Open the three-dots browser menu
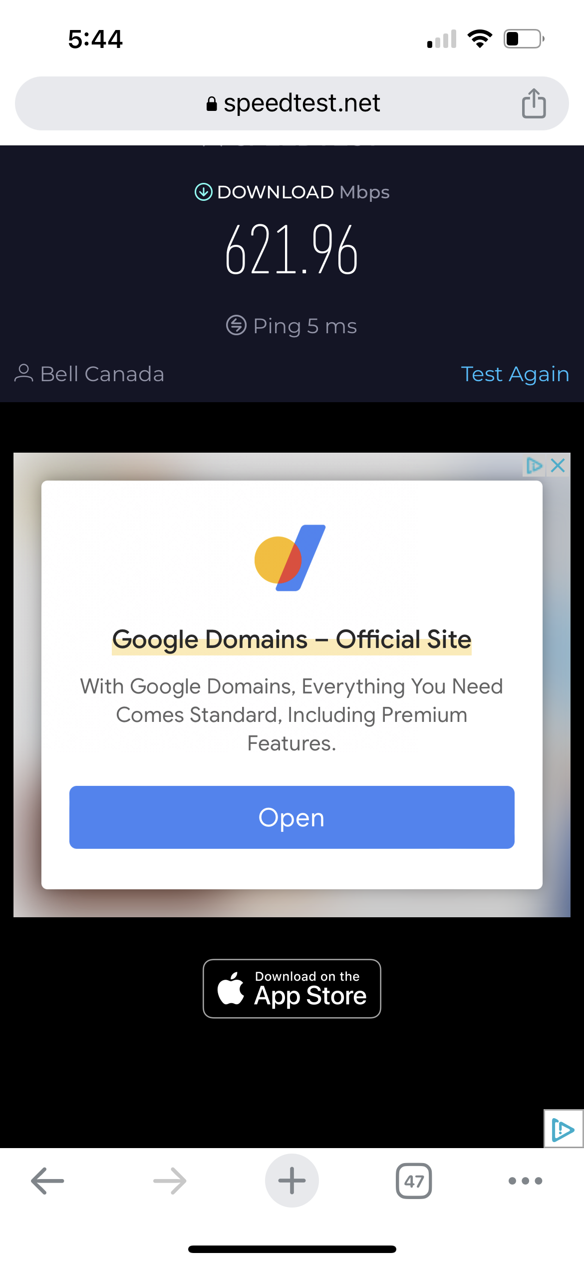Image resolution: width=584 pixels, height=1265 pixels. pos(525,1181)
